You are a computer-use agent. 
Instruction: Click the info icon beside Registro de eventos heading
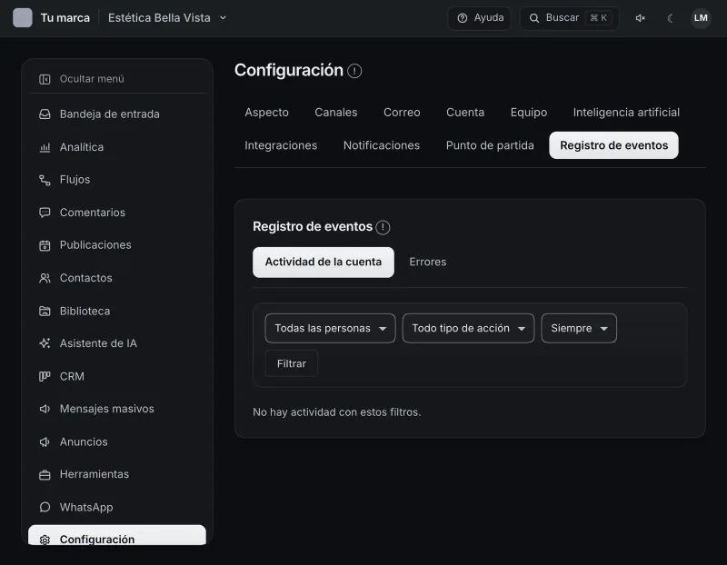click(383, 227)
